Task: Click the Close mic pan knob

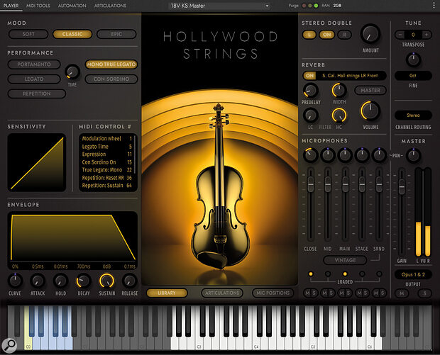Action: pyautogui.click(x=310, y=155)
